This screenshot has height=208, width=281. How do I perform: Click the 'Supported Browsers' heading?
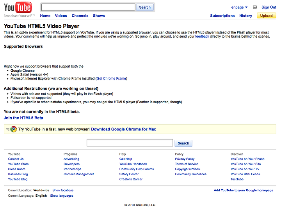coord(23,46)
